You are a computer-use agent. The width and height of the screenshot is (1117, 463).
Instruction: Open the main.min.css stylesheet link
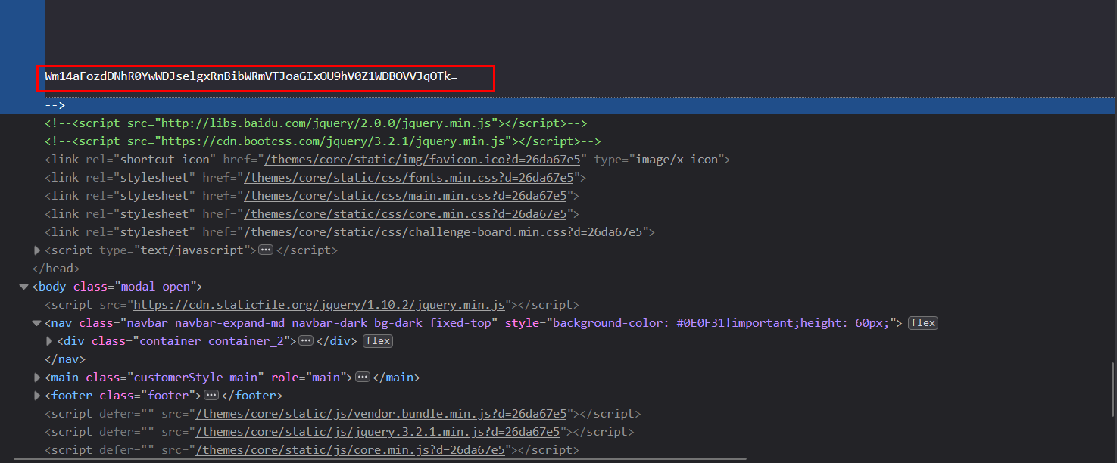(x=404, y=196)
